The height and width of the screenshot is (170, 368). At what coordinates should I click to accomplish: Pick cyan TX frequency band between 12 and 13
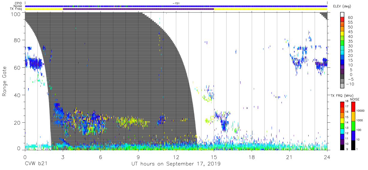[342, 131]
